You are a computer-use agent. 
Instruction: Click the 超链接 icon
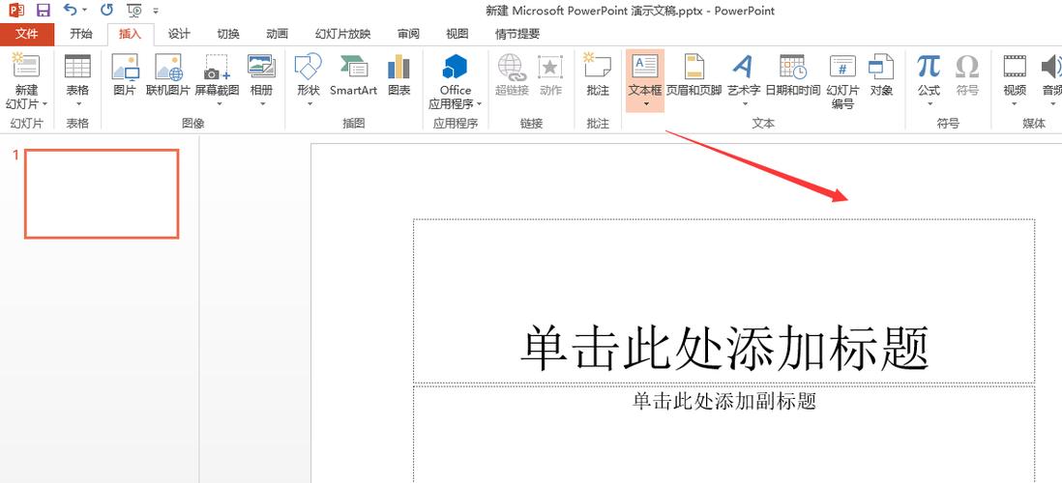tap(512, 66)
